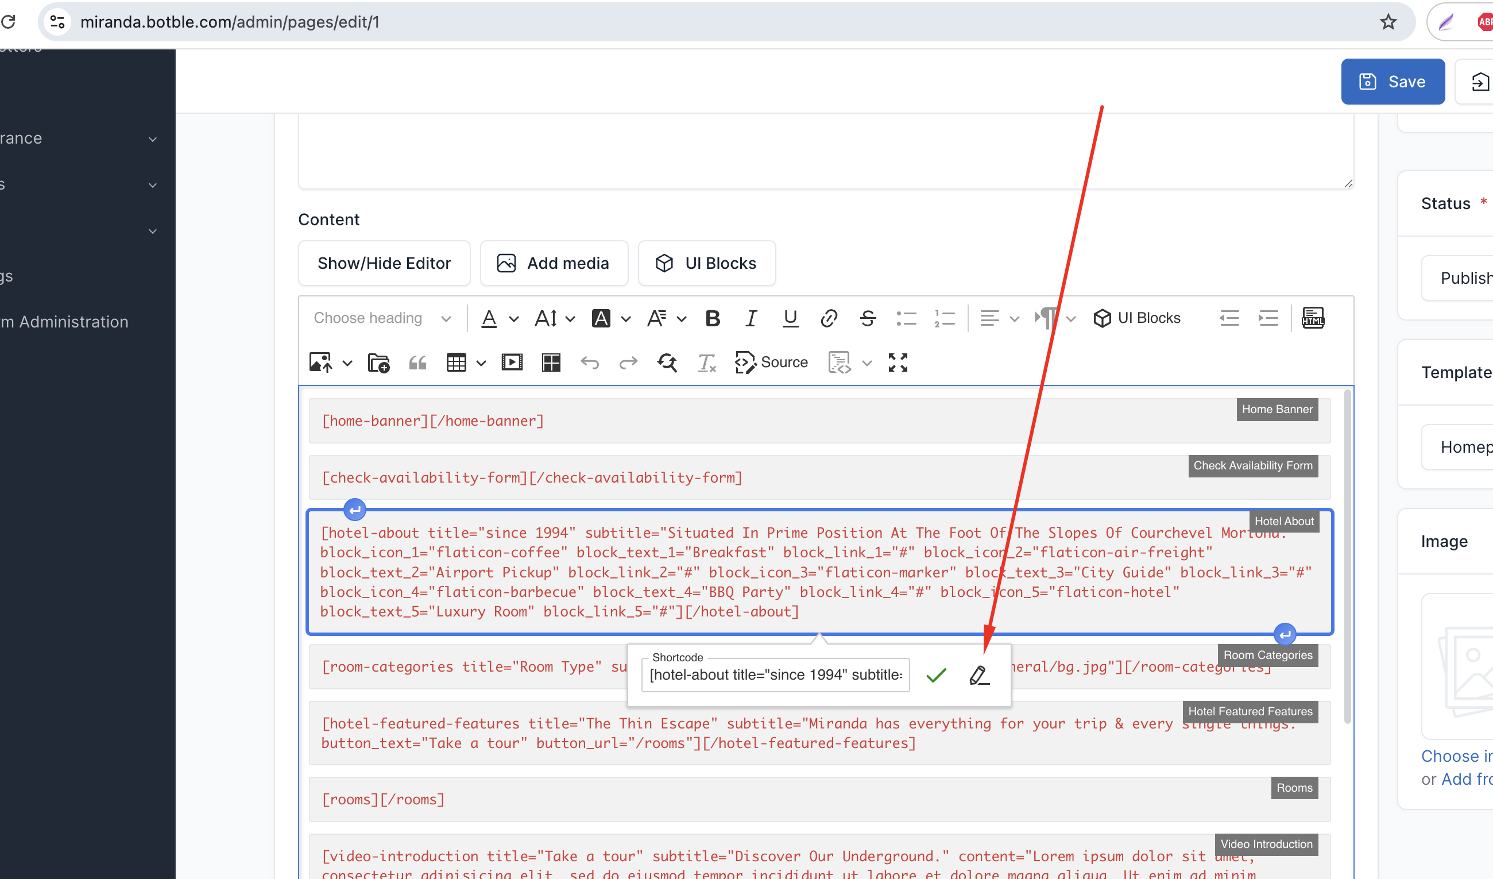The width and height of the screenshot is (1493, 879).
Task: Toggle italic formatting
Action: point(751,318)
